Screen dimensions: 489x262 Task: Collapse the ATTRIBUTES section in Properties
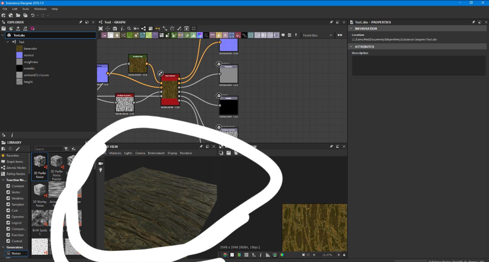[351, 47]
